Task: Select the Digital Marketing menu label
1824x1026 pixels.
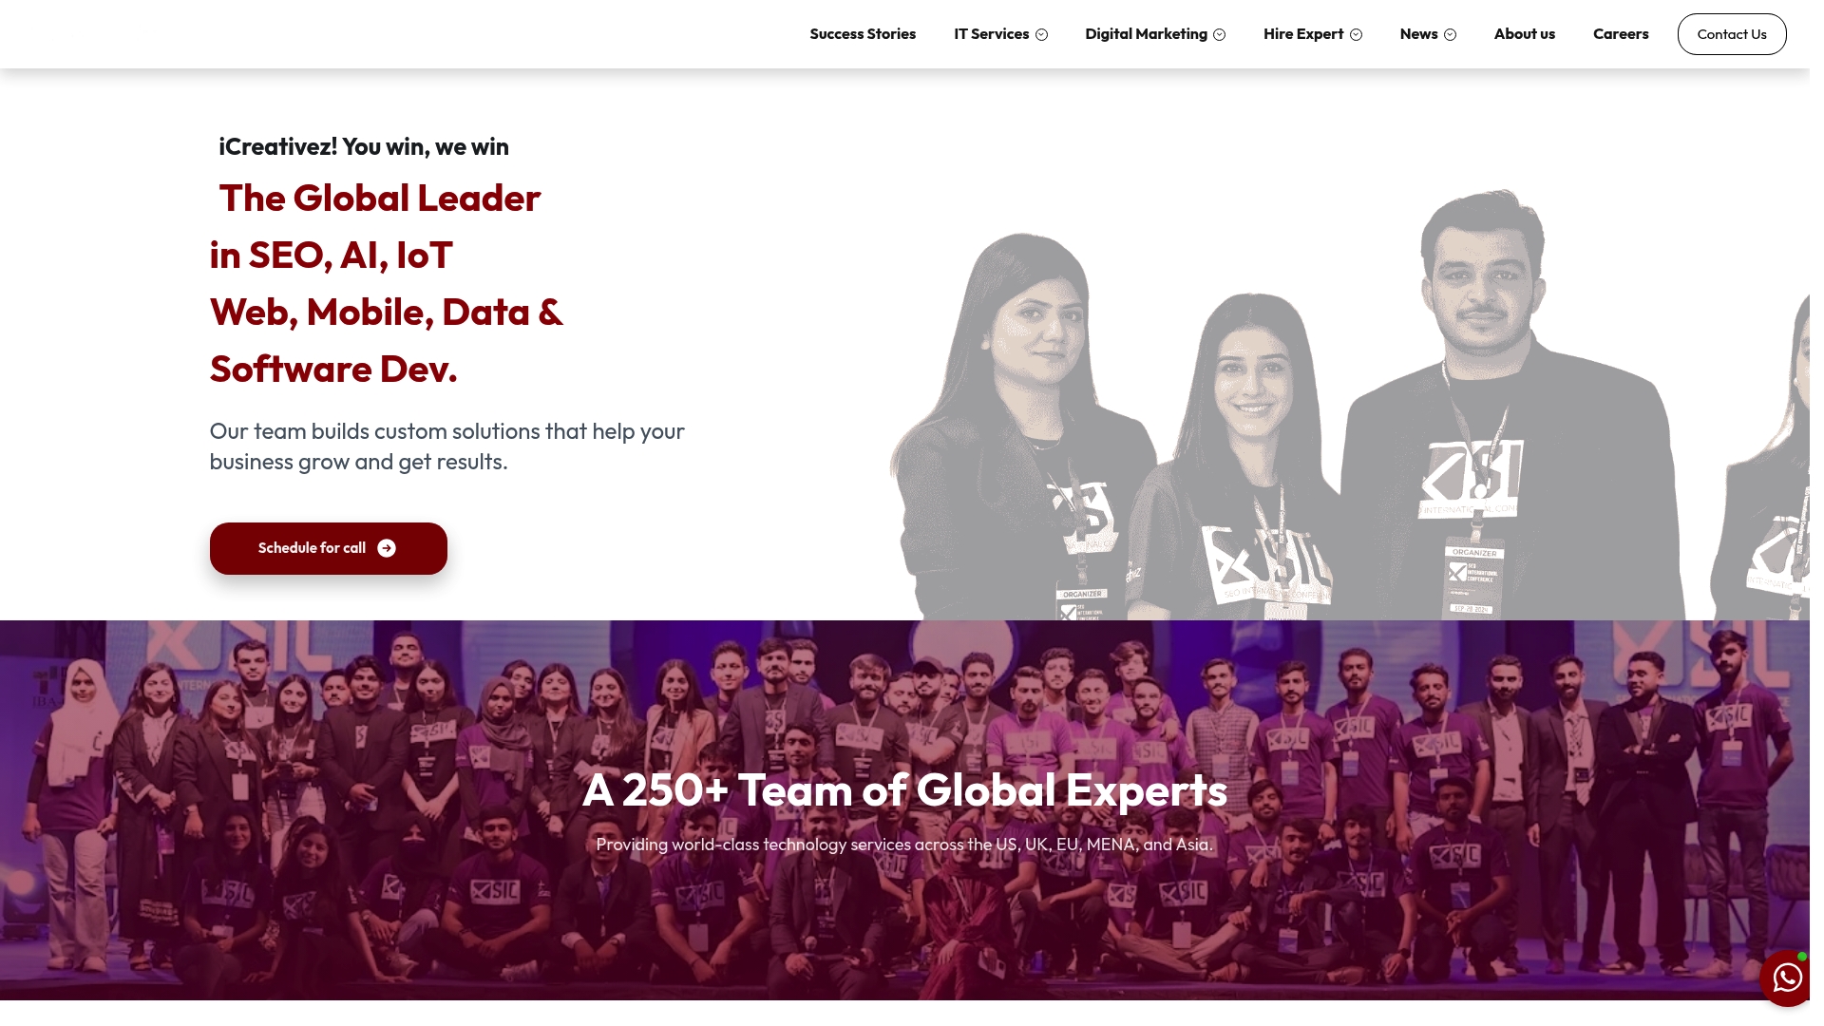Action: pyautogui.click(x=1146, y=34)
